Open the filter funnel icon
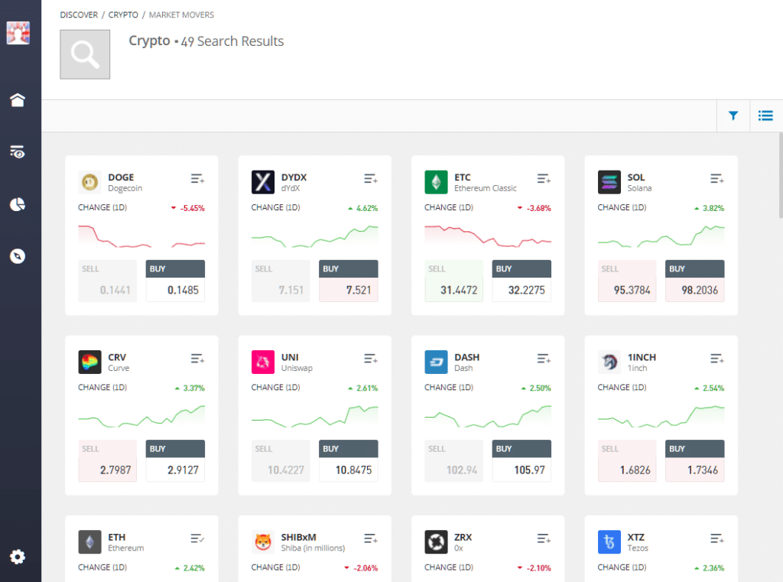The image size is (783, 582). (x=733, y=116)
